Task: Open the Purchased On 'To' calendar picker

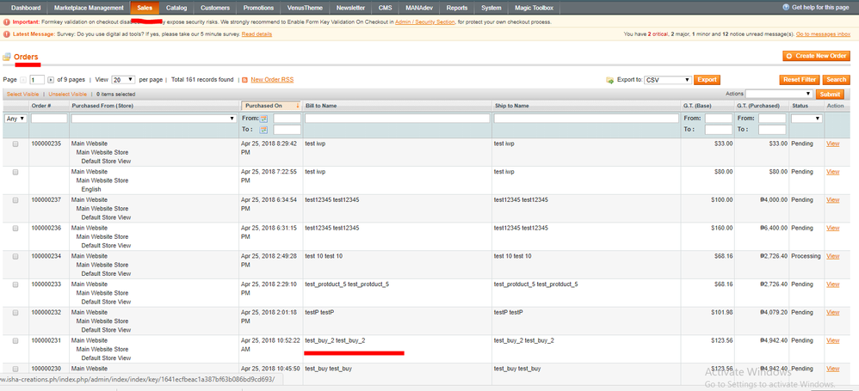Action: pos(265,130)
